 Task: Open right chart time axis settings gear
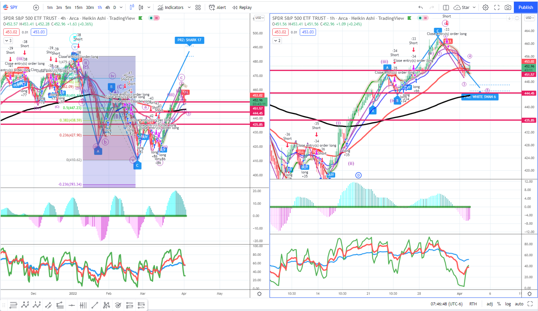point(529,294)
